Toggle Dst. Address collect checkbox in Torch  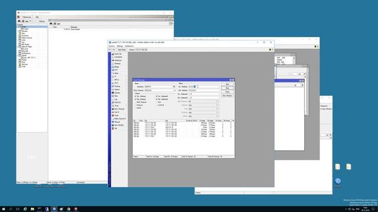click(135, 99)
